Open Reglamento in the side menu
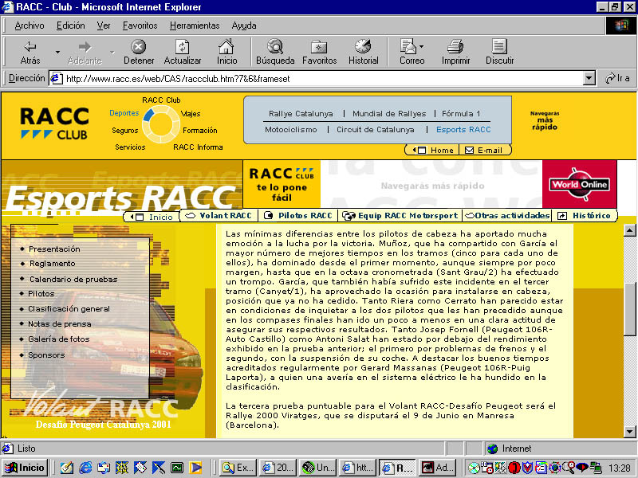 tap(52, 264)
